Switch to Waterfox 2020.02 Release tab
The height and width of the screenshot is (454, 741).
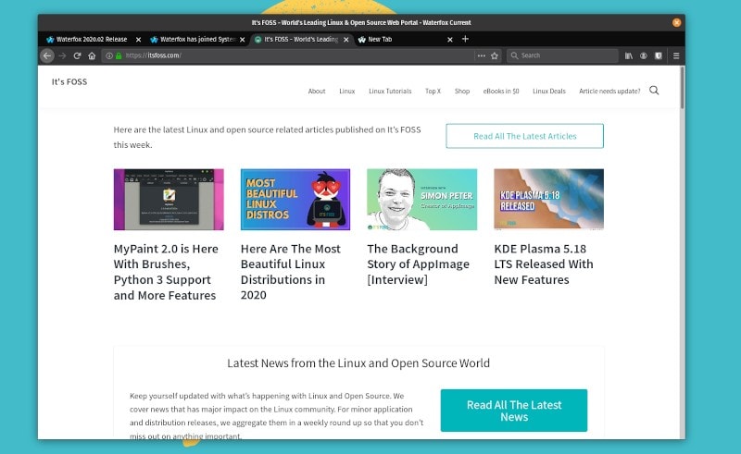(x=92, y=39)
